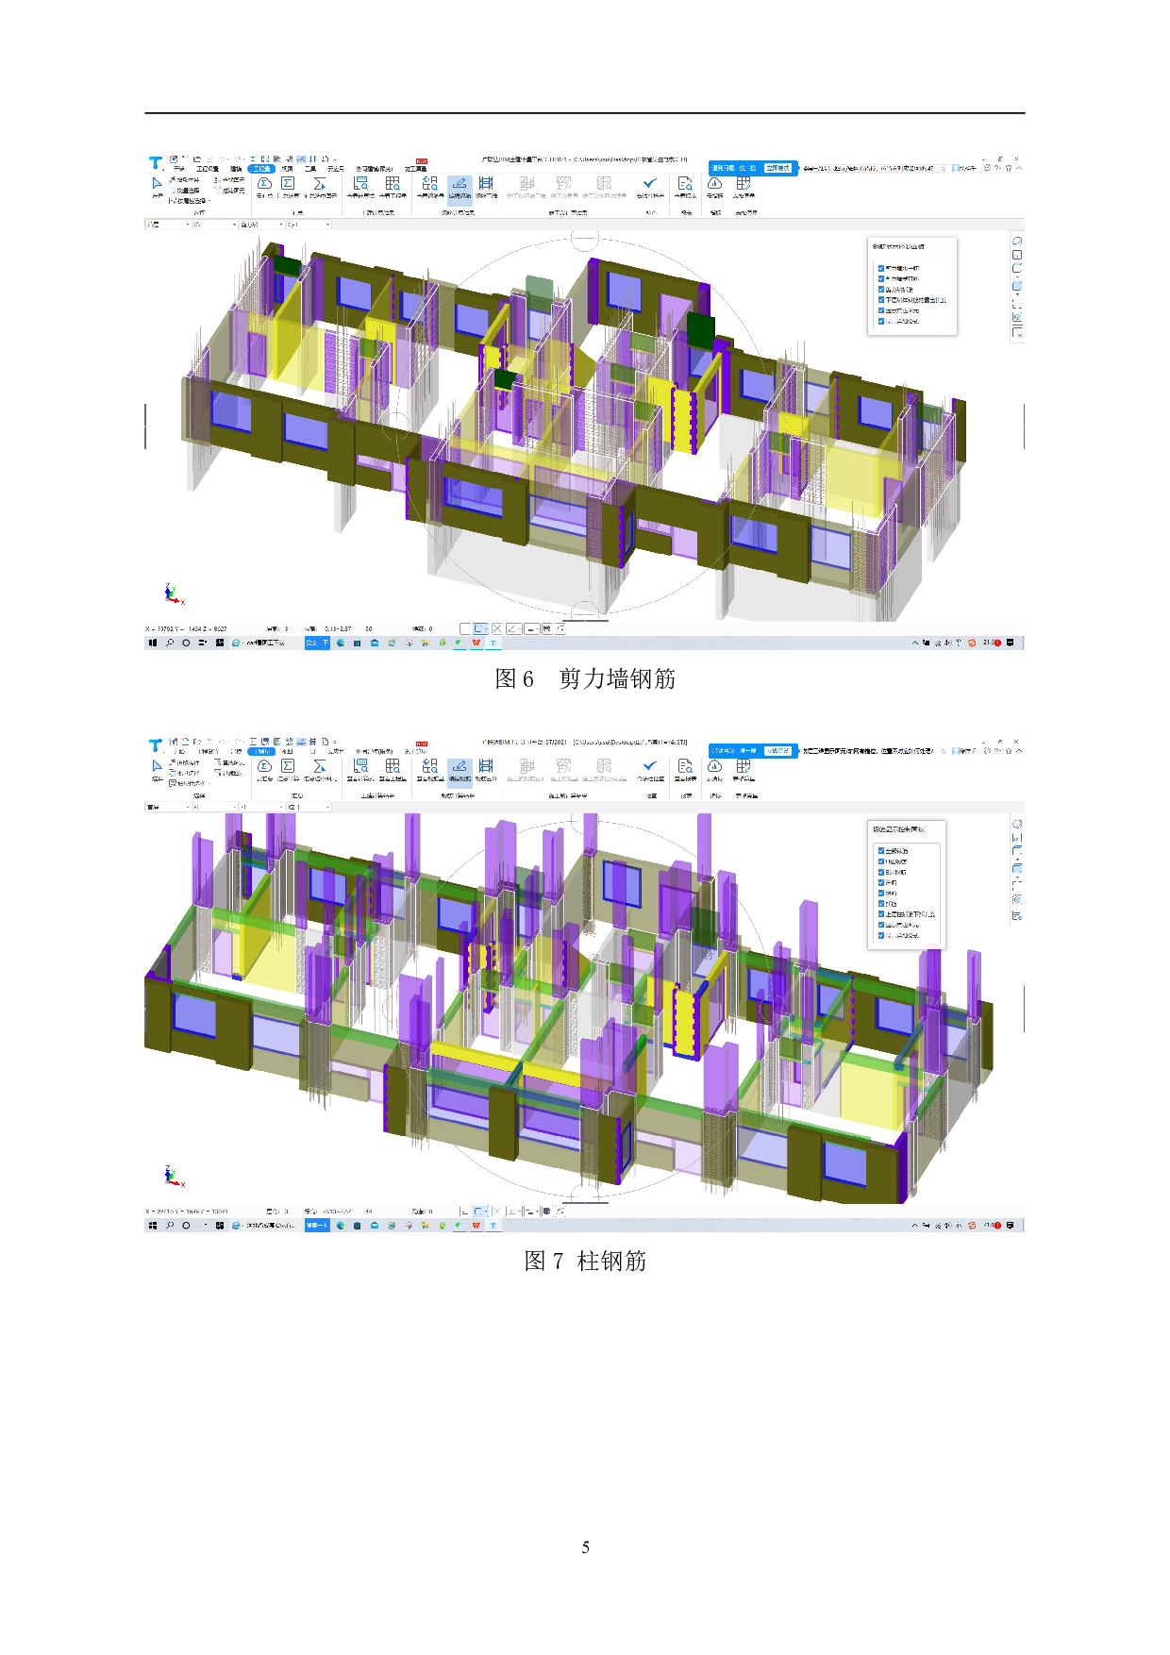The height and width of the screenshot is (1655, 1170).
Task: Click the 立即尝试 button in top blue banner
Action: click(777, 168)
